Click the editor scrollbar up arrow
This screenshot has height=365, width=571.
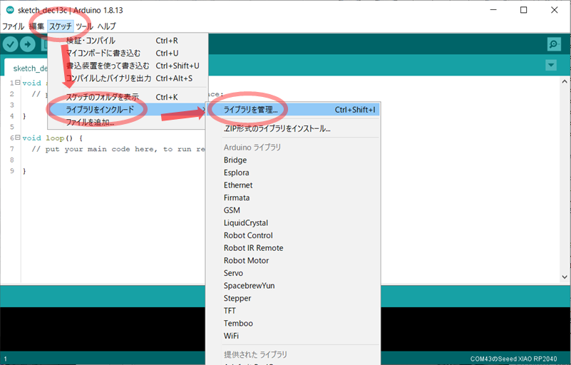tap(565, 81)
